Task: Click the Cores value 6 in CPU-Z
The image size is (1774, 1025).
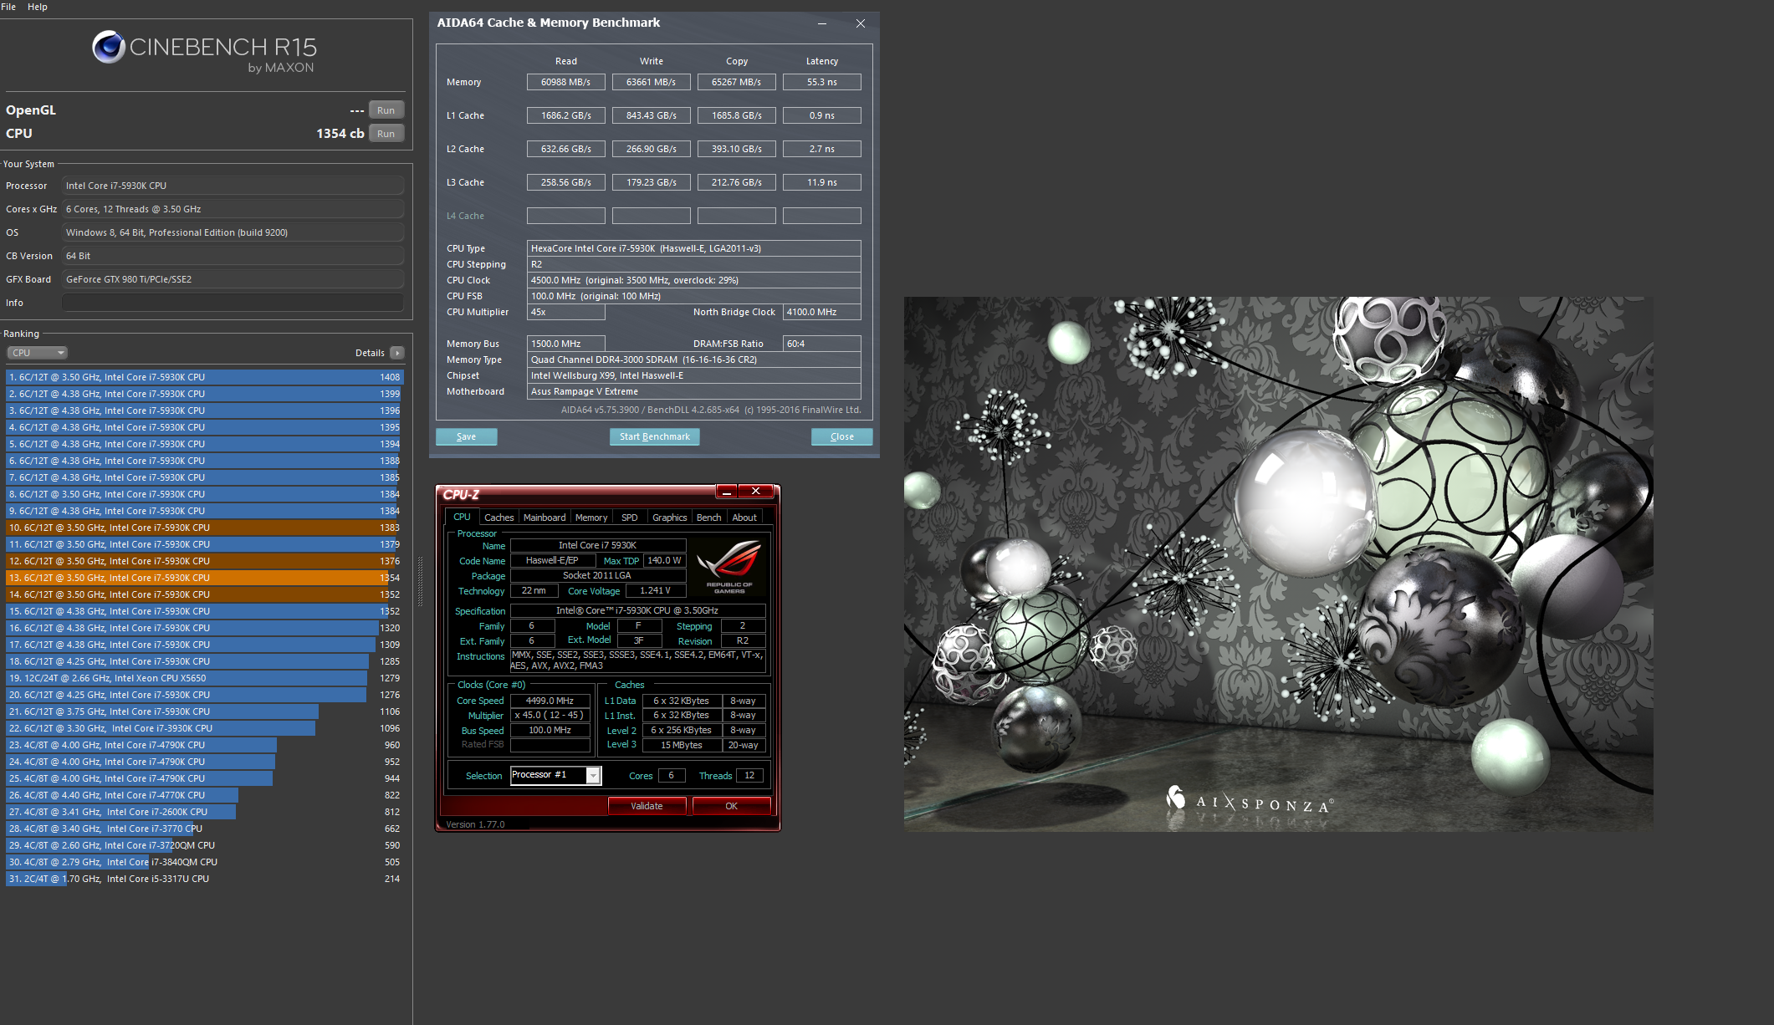Action: 671,776
